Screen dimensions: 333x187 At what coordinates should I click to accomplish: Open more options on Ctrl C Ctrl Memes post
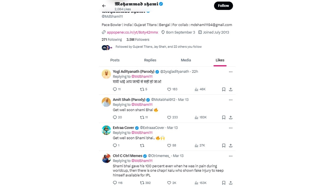point(231,156)
